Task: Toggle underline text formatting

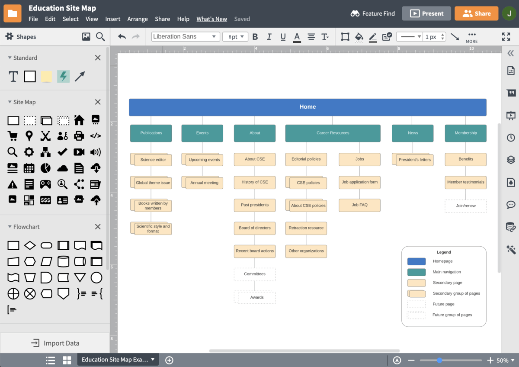Action: [x=283, y=37]
